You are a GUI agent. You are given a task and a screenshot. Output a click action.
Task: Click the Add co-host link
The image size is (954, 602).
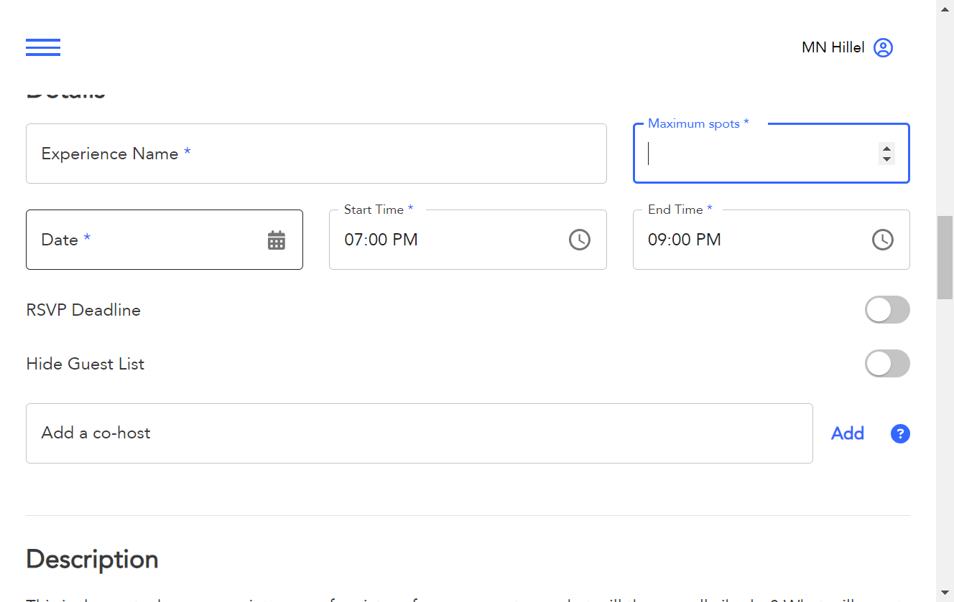tap(848, 433)
